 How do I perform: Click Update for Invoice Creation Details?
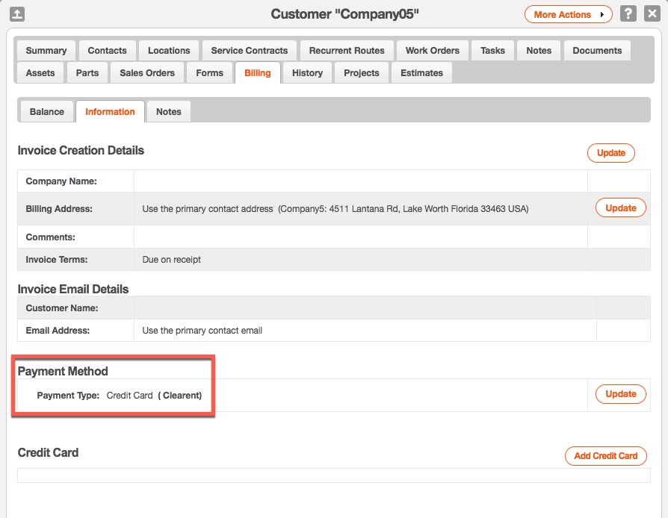click(x=610, y=153)
